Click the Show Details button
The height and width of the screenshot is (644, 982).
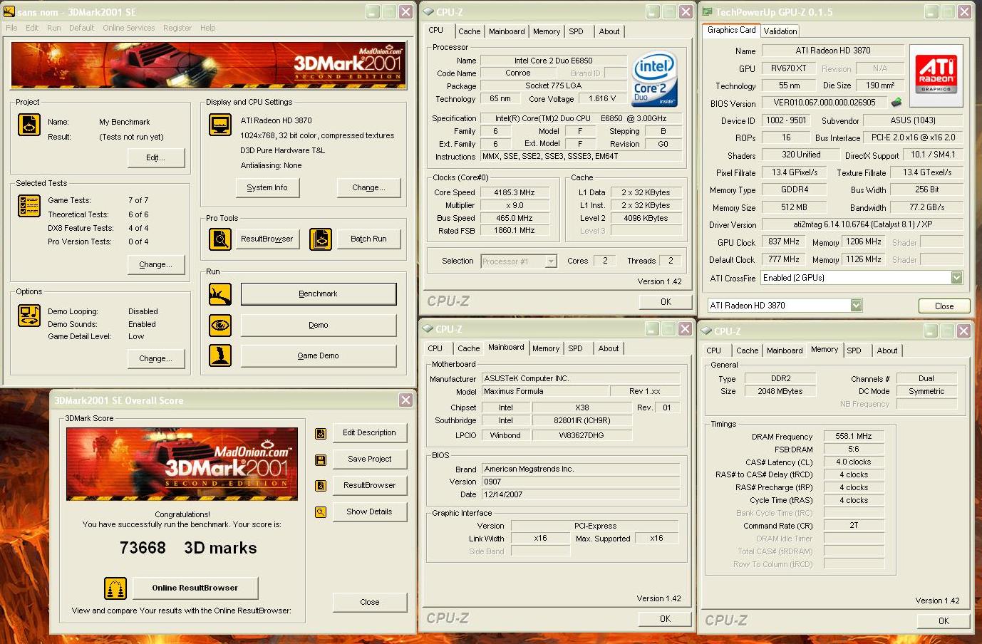click(x=369, y=511)
